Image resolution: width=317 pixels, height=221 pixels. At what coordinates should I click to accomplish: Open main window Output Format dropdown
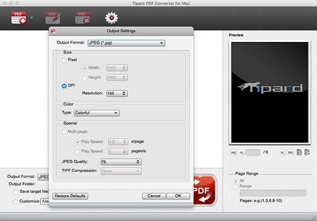[44, 177]
